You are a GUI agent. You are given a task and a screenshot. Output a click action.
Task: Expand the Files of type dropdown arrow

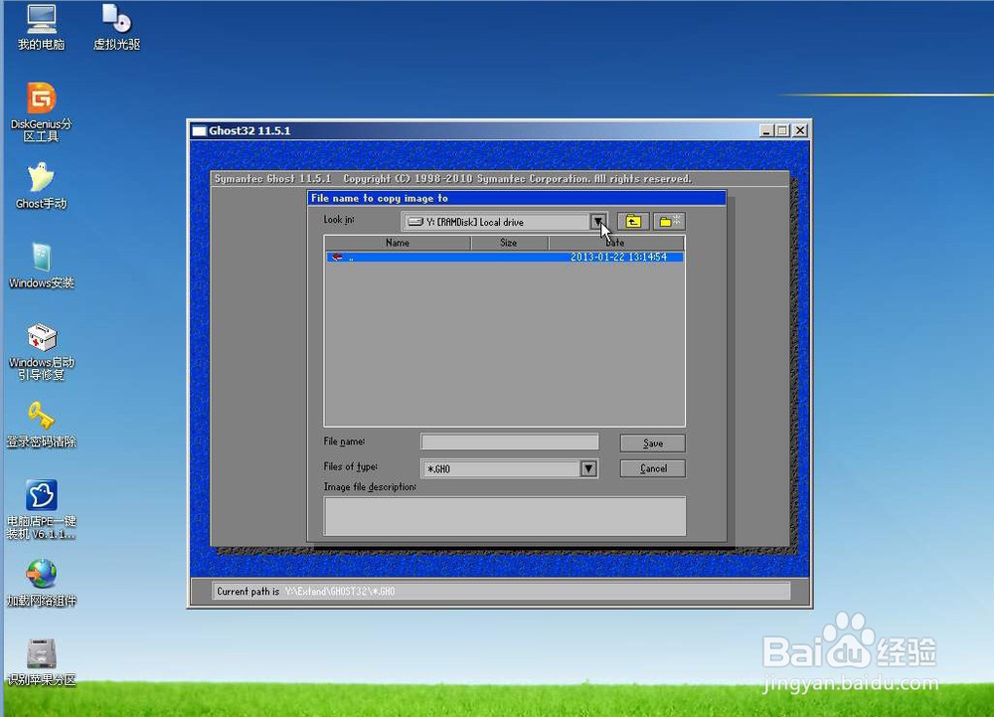click(588, 468)
